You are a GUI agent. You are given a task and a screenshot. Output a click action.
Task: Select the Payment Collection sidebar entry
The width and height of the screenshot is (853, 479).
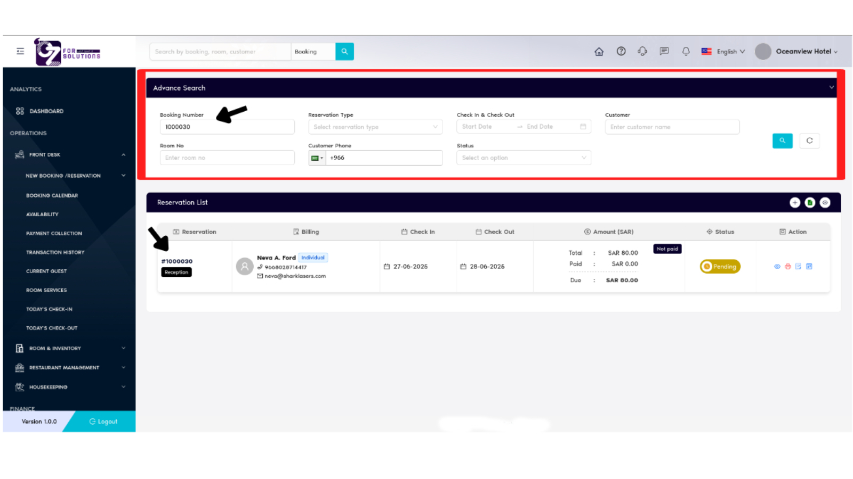(54, 233)
